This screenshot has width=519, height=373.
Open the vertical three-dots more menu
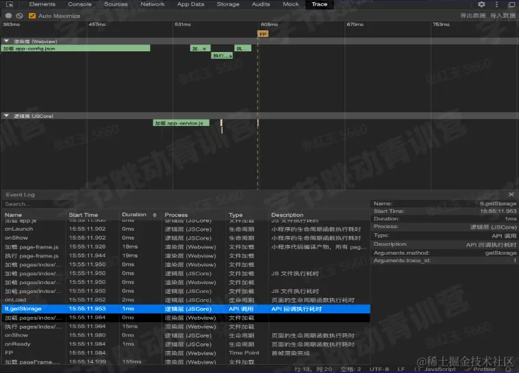coord(496,4)
